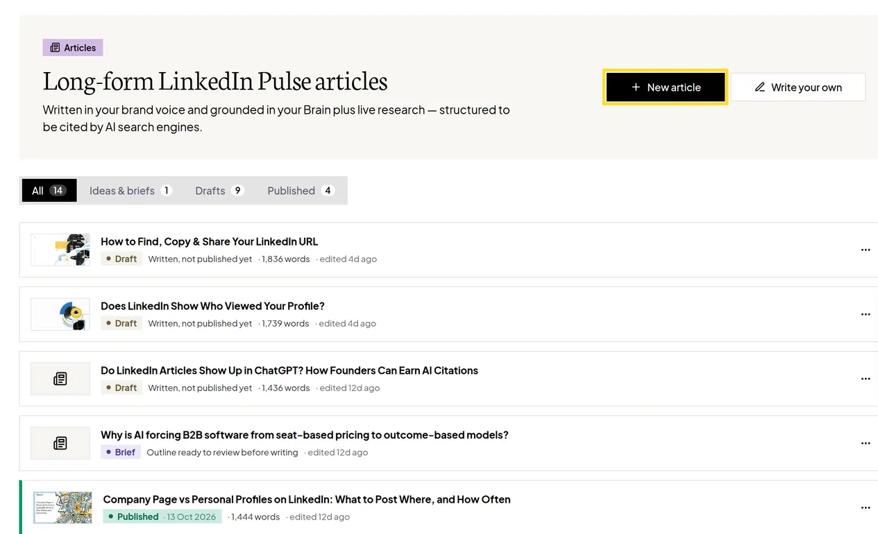Click the Write your own button
Screen dimensions: 878x534
coord(798,87)
